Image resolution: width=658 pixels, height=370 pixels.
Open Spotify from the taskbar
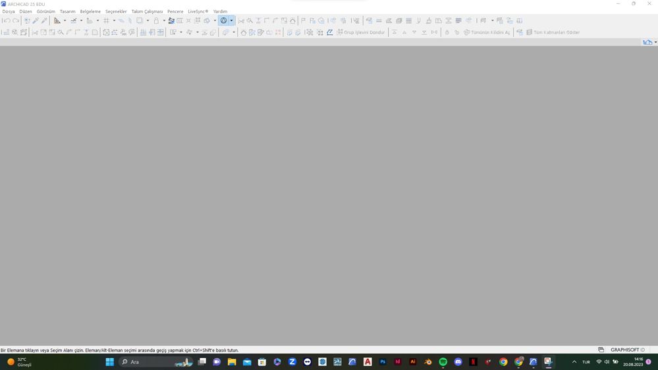point(443,361)
